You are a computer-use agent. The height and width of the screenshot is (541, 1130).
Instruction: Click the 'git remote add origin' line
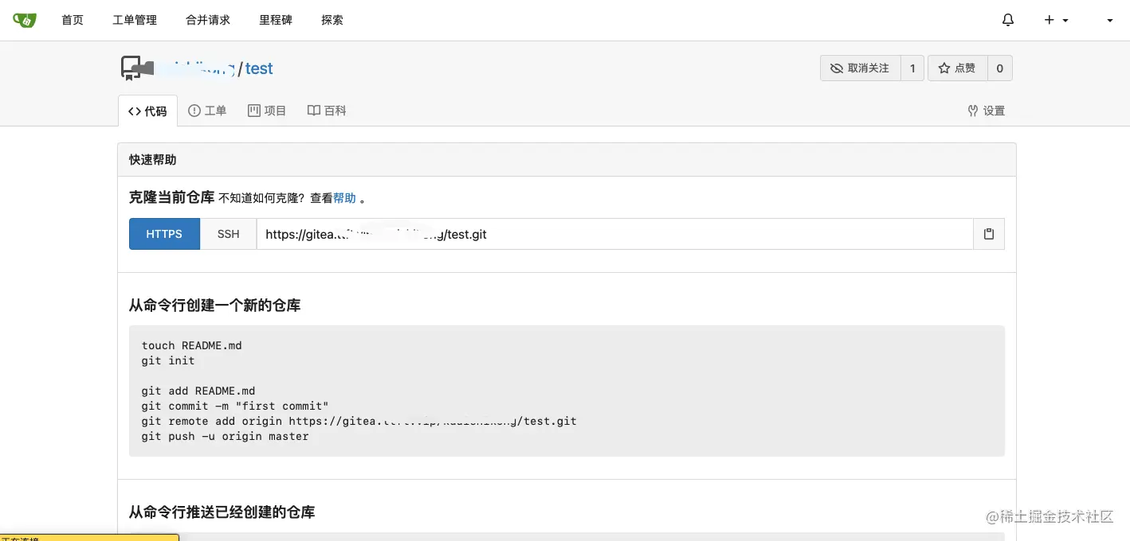pos(359,421)
